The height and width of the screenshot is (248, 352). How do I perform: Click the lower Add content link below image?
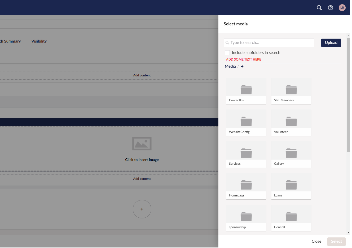tap(142, 179)
